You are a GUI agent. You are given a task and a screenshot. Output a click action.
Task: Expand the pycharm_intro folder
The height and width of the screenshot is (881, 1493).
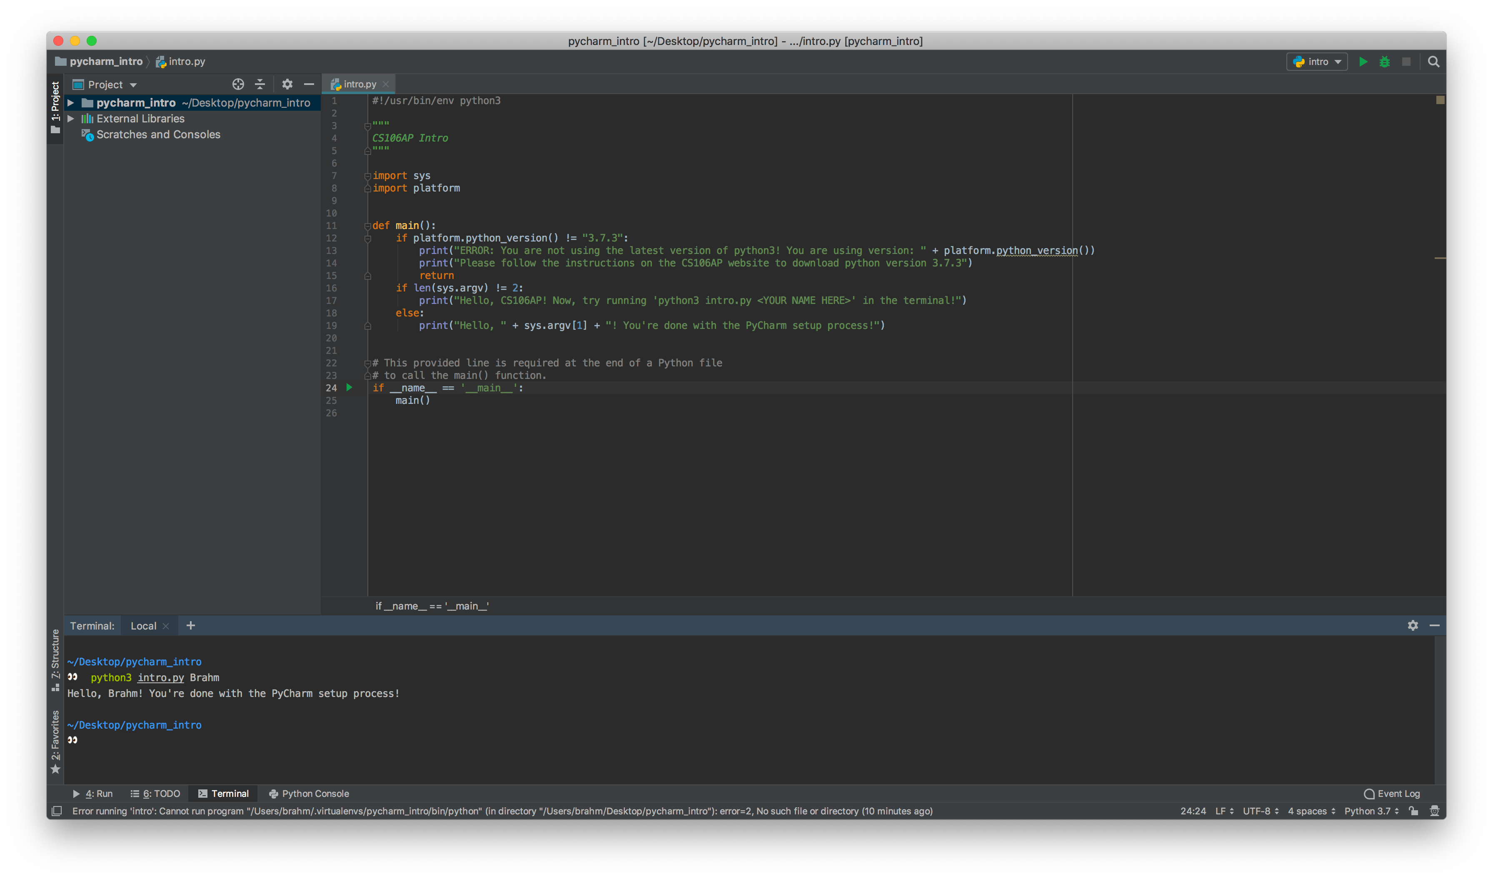71,103
